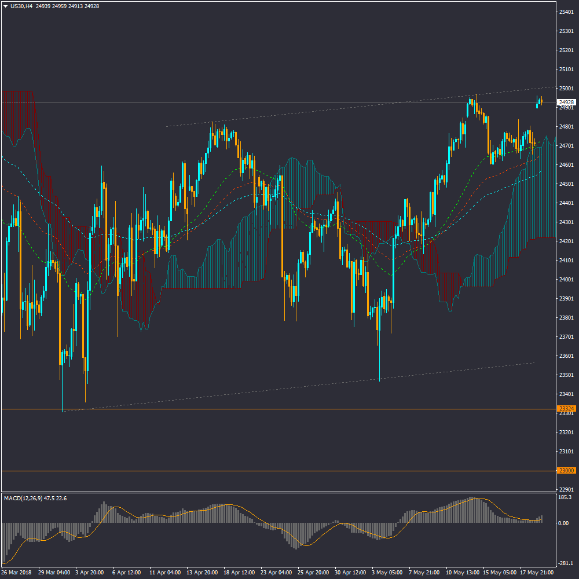Click the 3 May 05:00 time label
This screenshot has width=579, height=579.
point(388,572)
